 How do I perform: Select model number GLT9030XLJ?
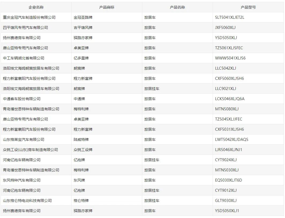pyautogui.click(x=226, y=201)
